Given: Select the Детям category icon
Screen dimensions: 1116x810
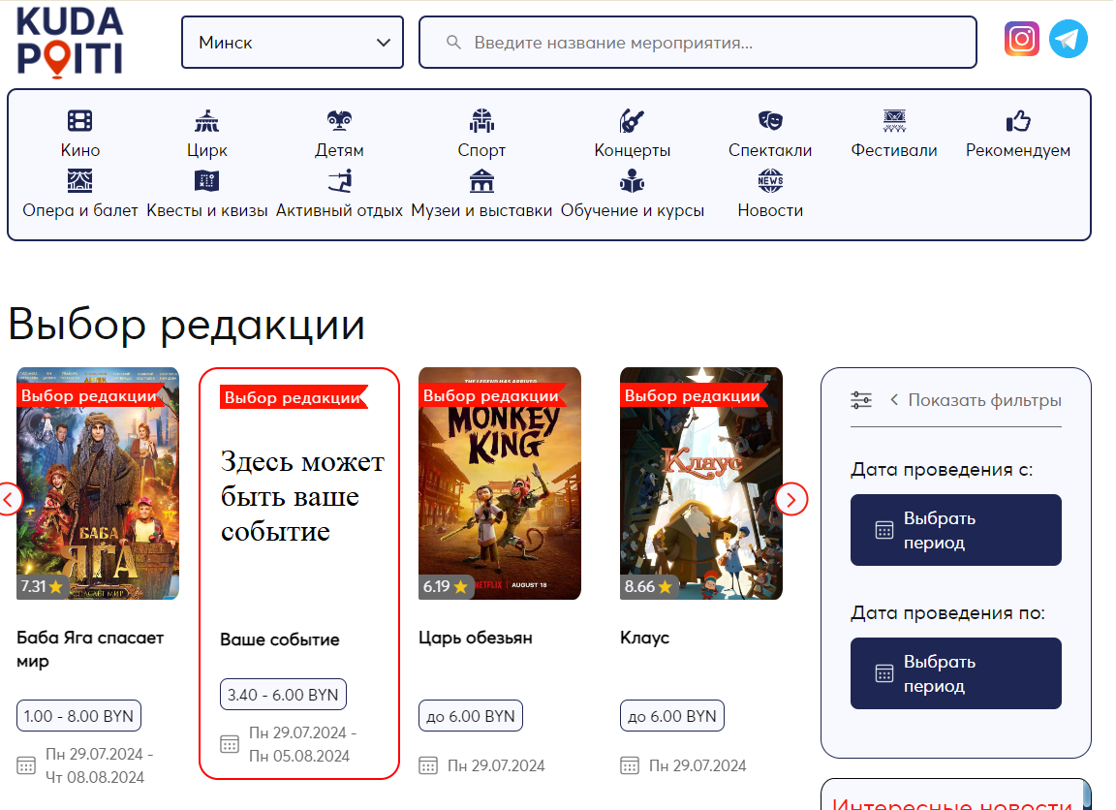Looking at the screenshot, I should coord(339,120).
